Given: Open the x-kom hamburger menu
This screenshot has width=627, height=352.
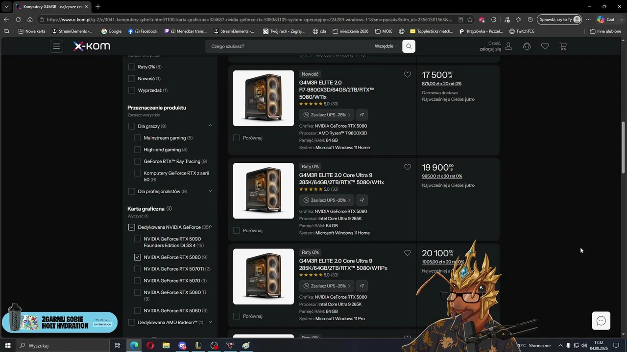Looking at the screenshot, I should point(56,46).
